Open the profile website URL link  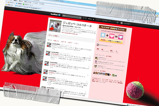pos(69,33)
